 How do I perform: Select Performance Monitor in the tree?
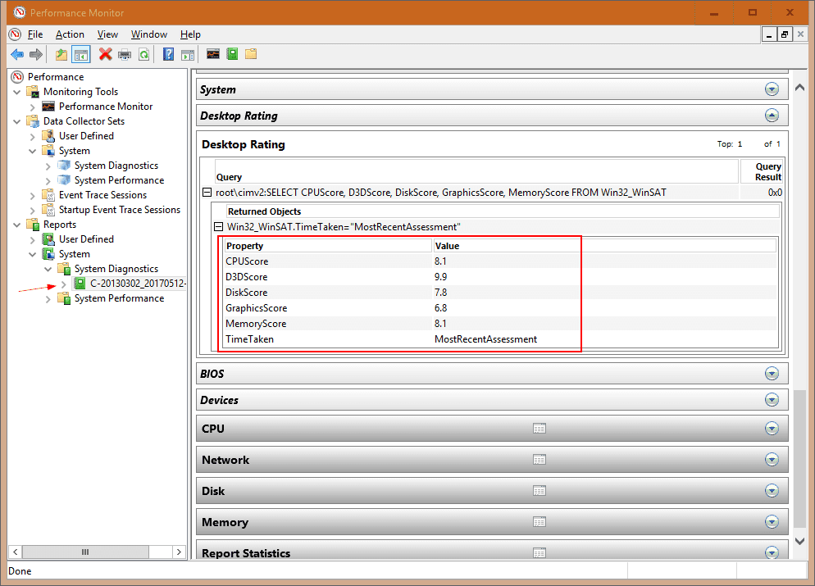[106, 107]
